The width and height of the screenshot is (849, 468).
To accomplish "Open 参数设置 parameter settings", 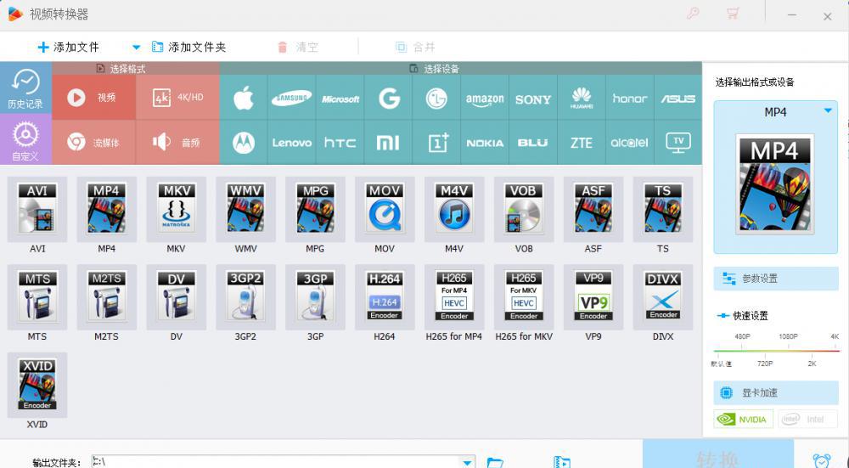I will [776, 279].
